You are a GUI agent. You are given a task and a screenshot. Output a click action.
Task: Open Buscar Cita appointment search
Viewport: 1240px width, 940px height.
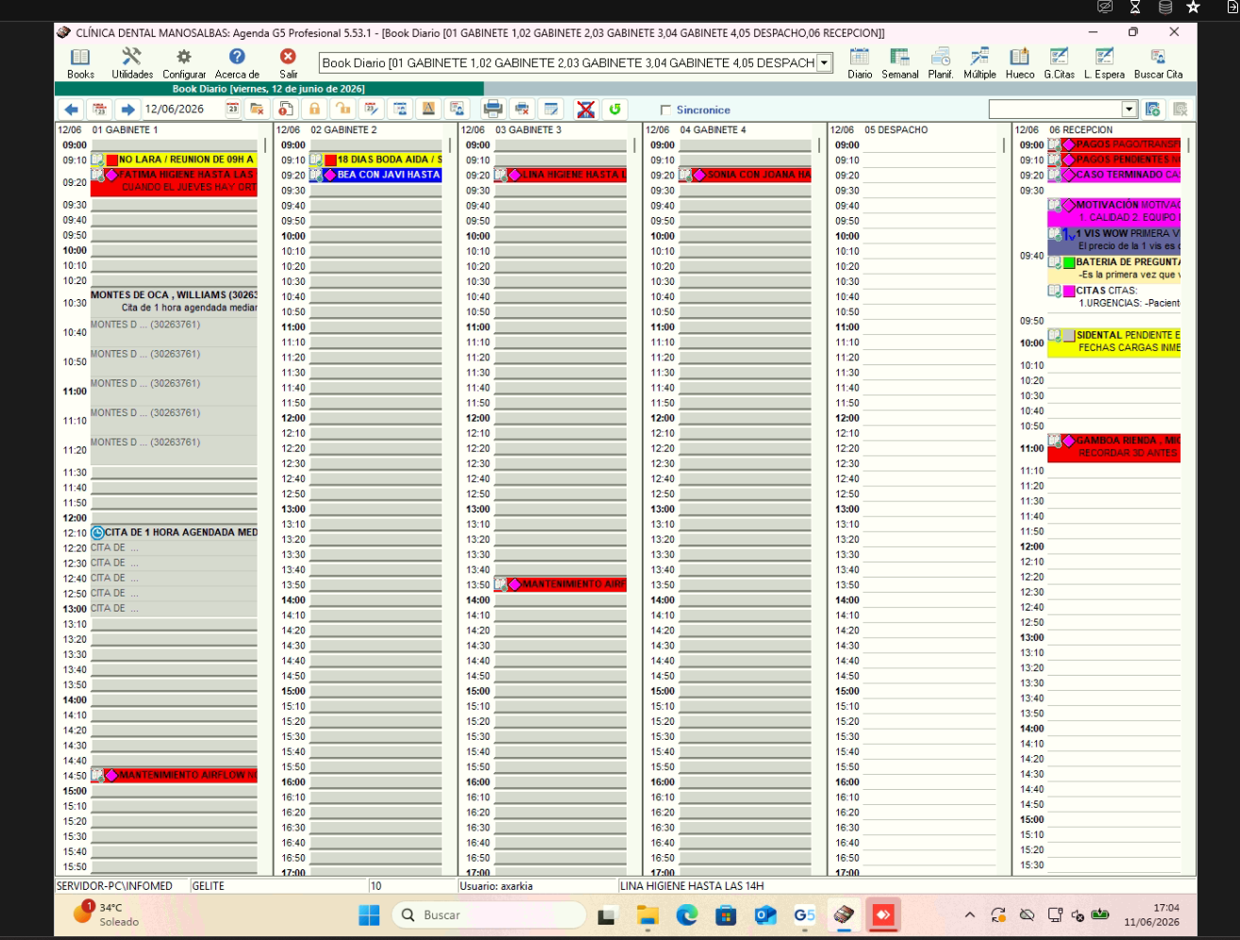1158,63
